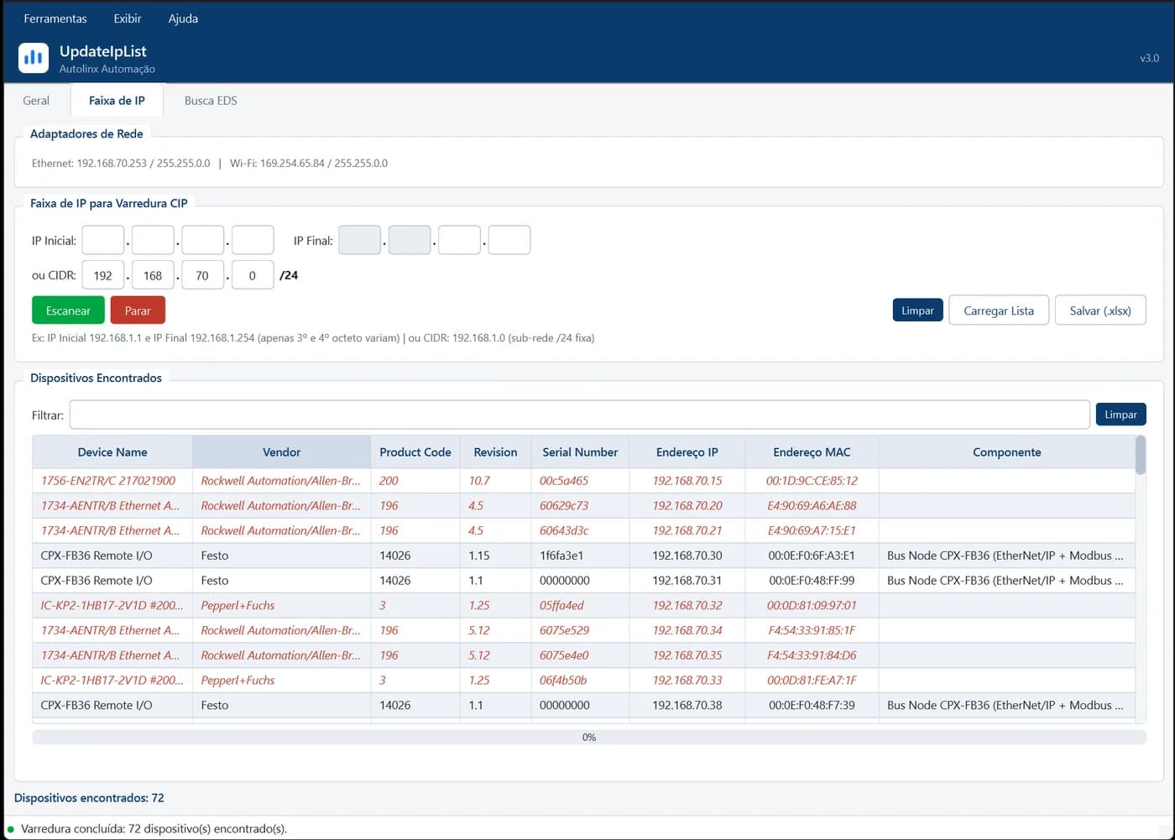Sort by Product Code column header
The image size is (1175, 840).
(x=415, y=452)
